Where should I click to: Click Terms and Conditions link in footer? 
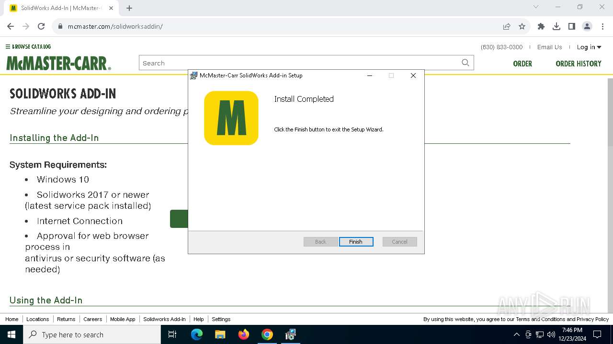click(540, 319)
